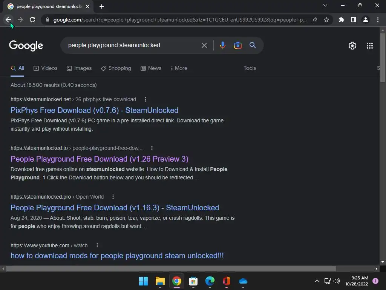Image resolution: width=386 pixels, height=290 pixels.
Task: Switch to the Videos tab
Action: (x=45, y=68)
